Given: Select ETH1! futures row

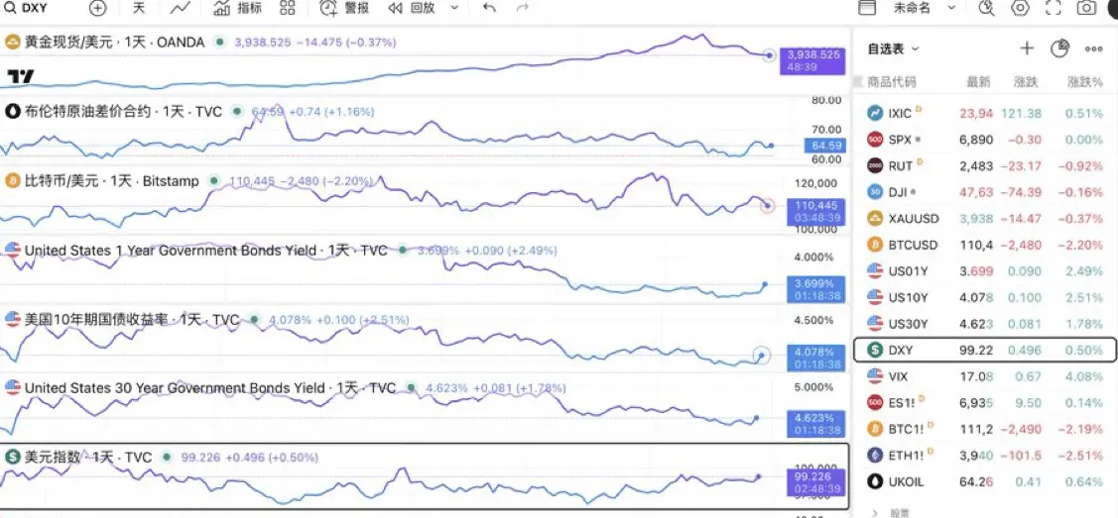Looking at the screenshot, I should pos(985,456).
